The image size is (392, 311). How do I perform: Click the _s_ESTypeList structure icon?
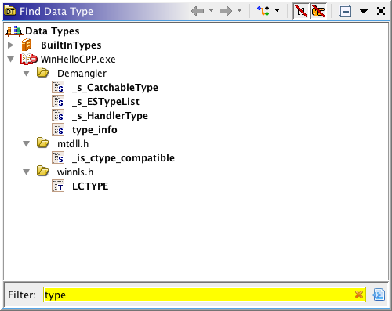pyautogui.click(x=58, y=101)
